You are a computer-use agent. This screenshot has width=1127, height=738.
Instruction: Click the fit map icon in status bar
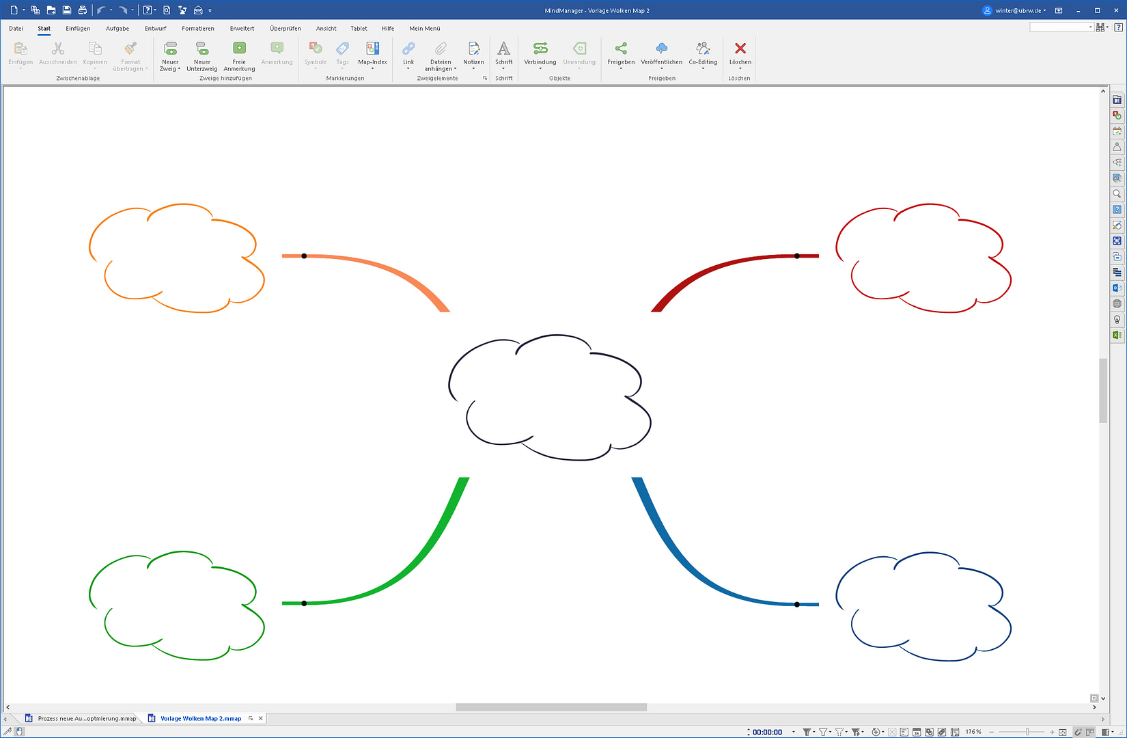(x=1062, y=732)
